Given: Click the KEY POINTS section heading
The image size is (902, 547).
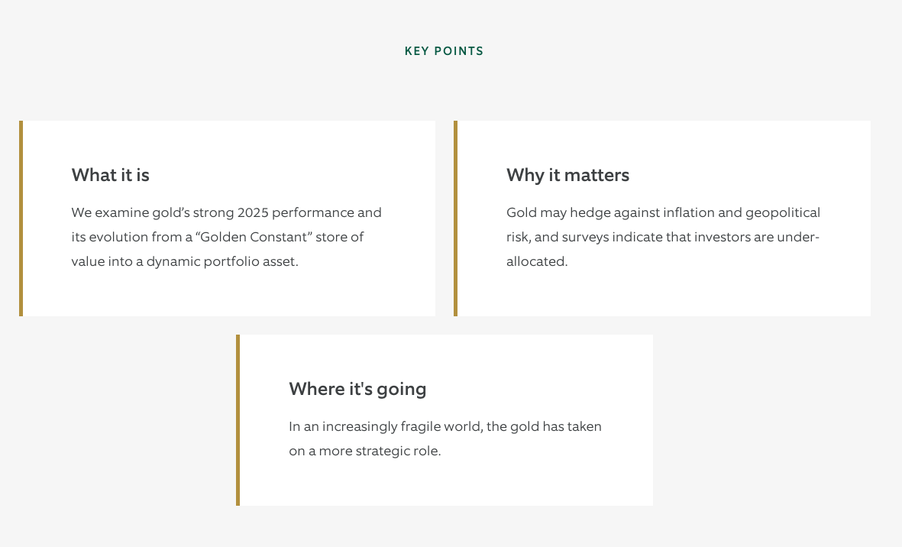Looking at the screenshot, I should coord(444,51).
